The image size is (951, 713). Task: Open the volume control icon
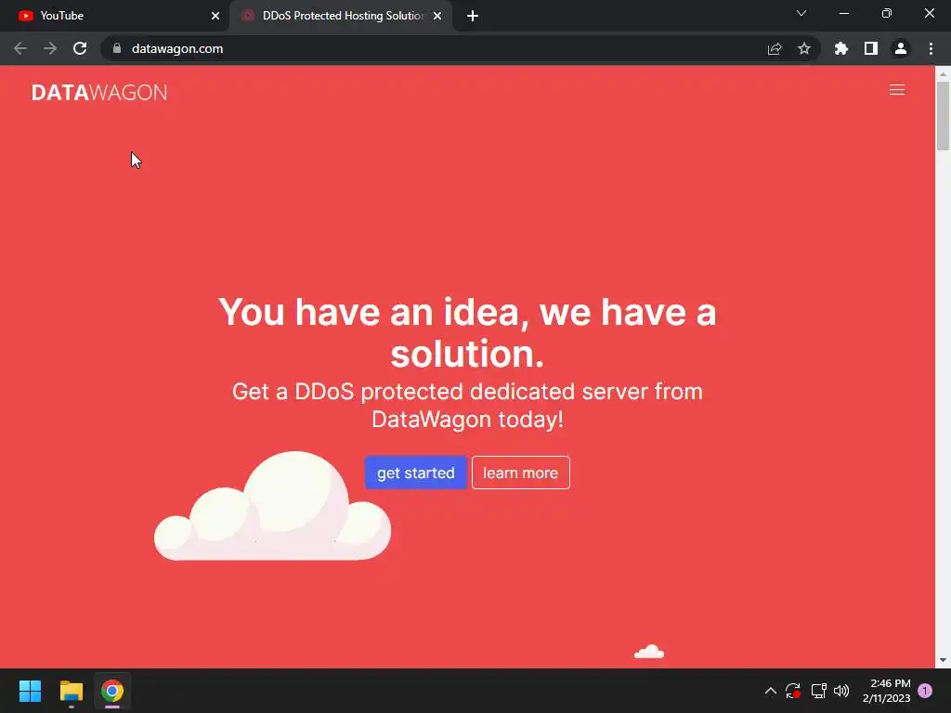point(841,691)
